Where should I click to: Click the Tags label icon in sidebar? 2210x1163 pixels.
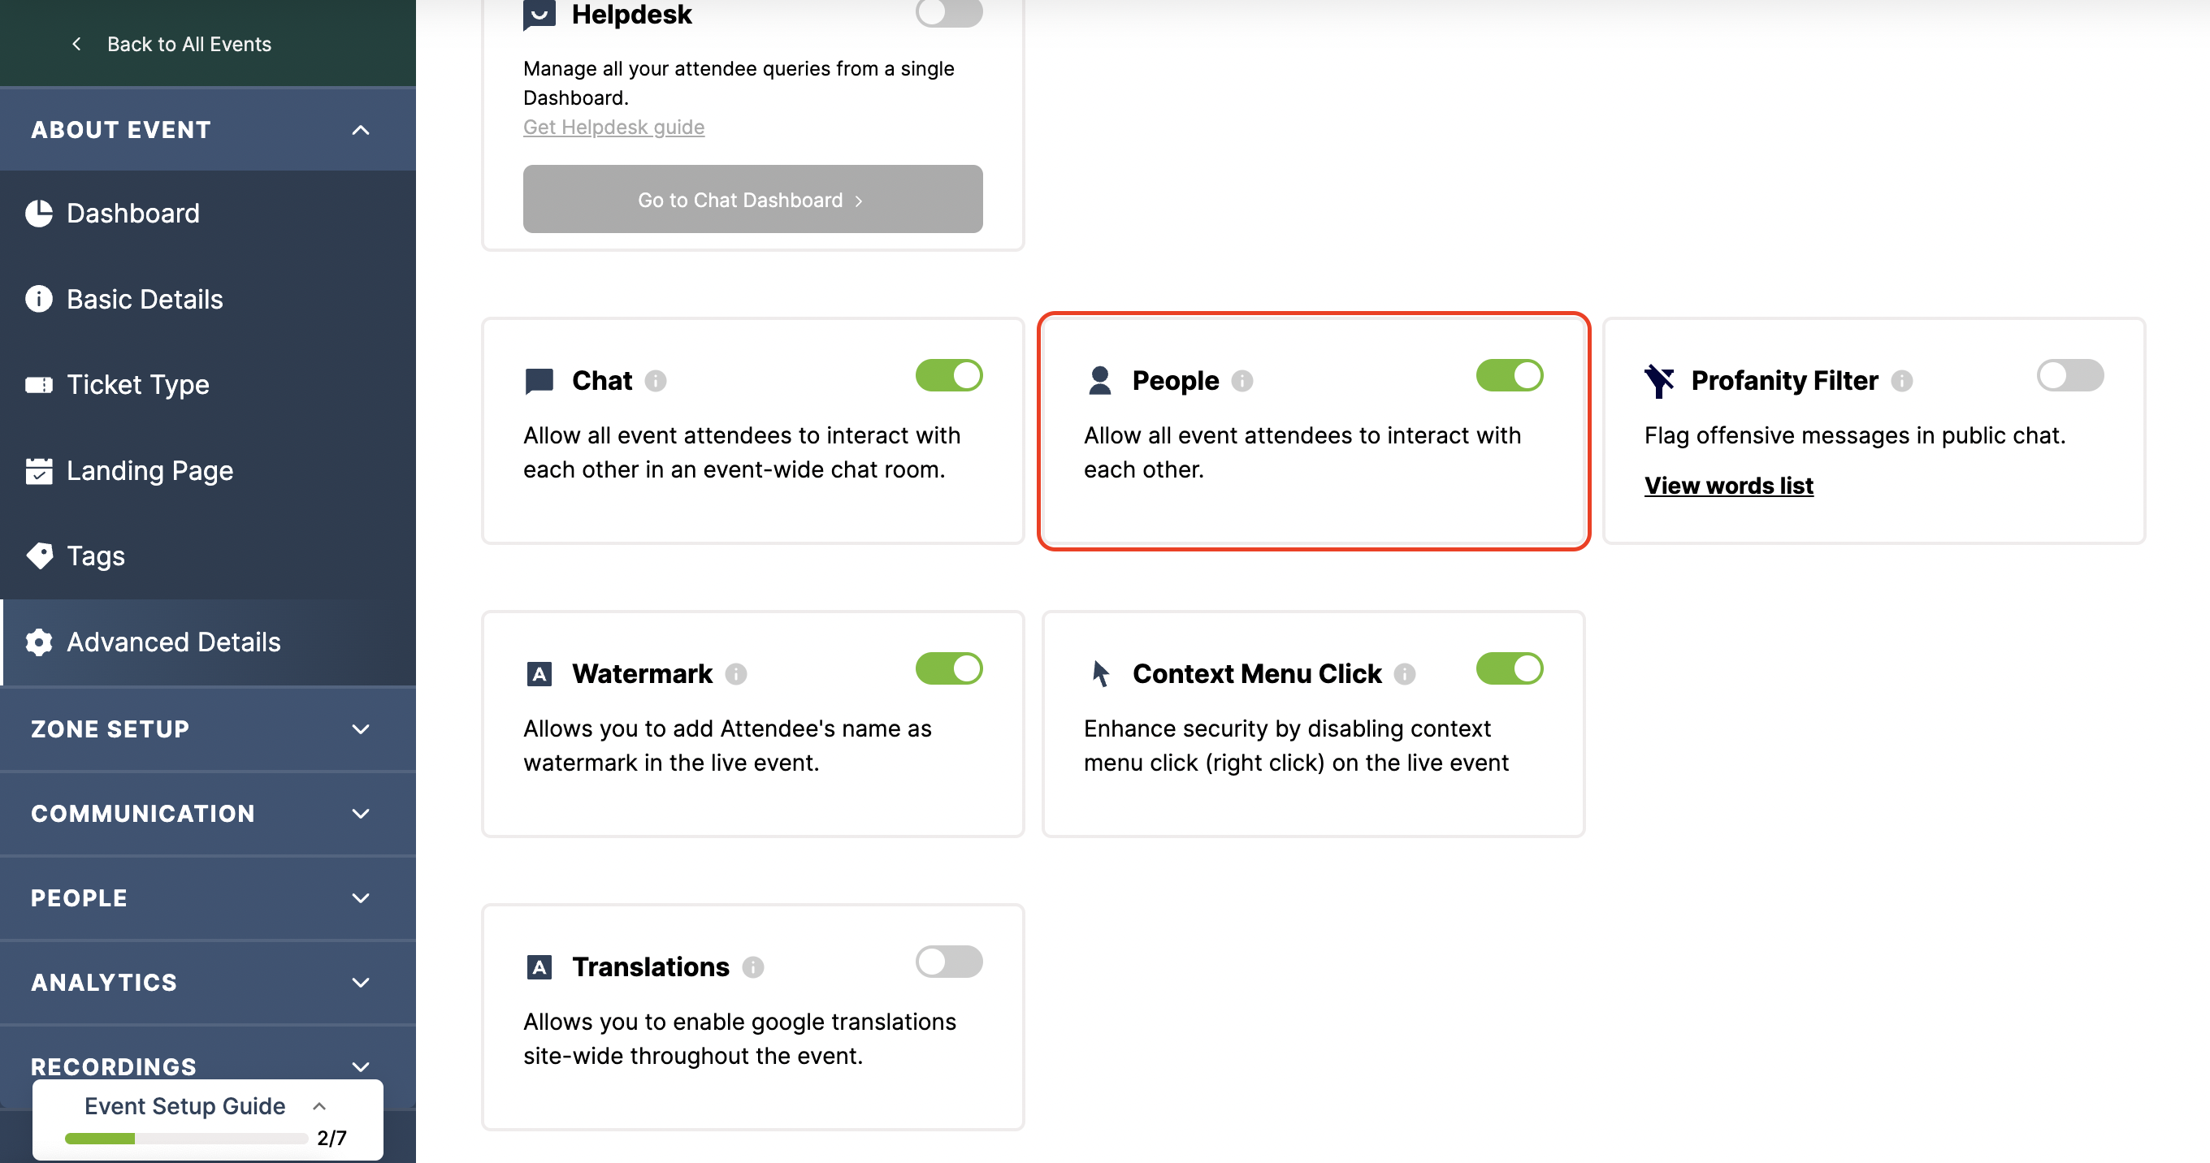(x=39, y=556)
